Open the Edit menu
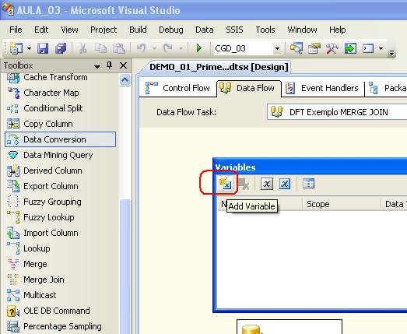407x334 pixels. click(41, 30)
